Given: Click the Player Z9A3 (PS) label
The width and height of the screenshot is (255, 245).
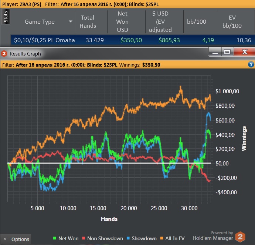Looking at the screenshot, I should pos(22,4).
